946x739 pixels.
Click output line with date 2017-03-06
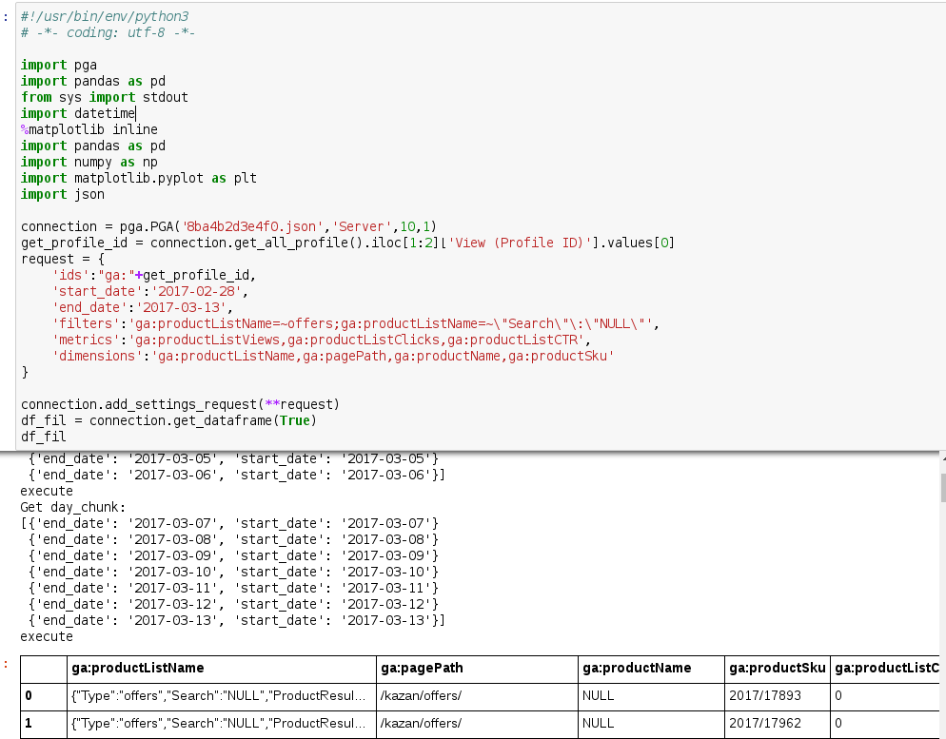tap(236, 475)
